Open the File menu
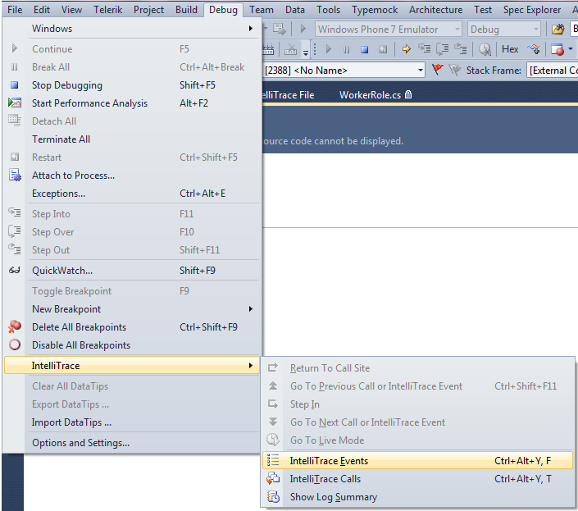578x511 pixels. pos(15,10)
